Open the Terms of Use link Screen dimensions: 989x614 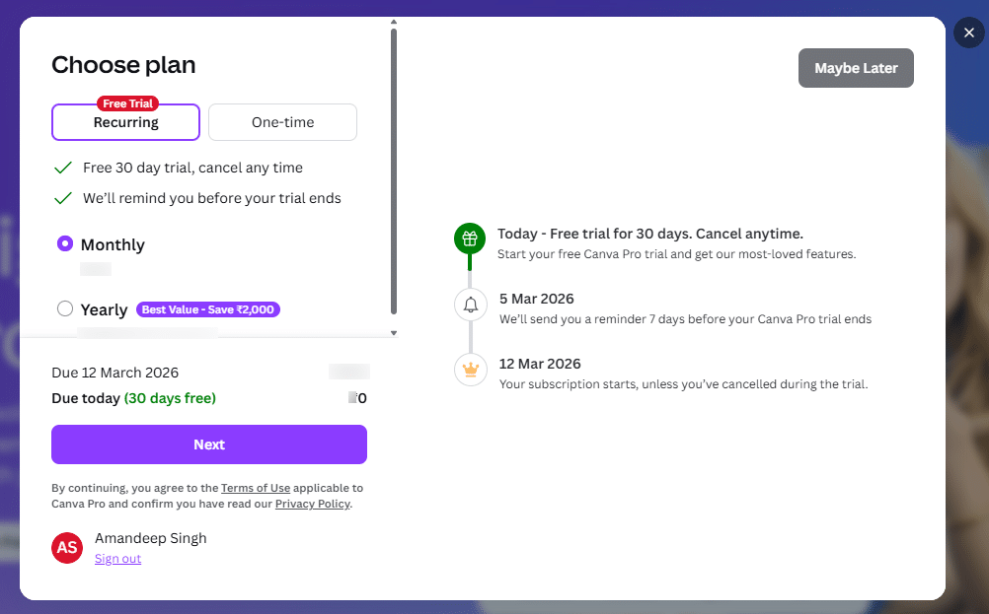[256, 488]
